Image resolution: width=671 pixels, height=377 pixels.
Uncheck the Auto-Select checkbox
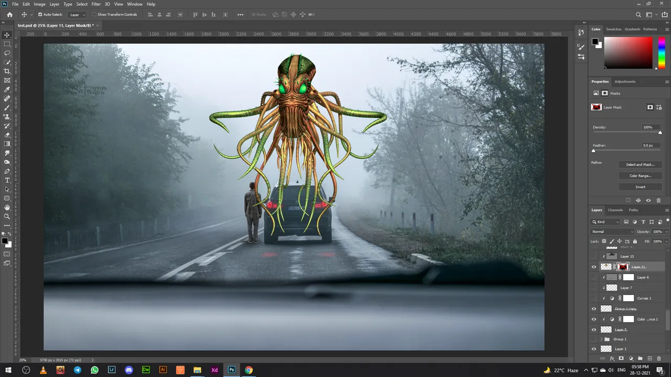click(40, 15)
